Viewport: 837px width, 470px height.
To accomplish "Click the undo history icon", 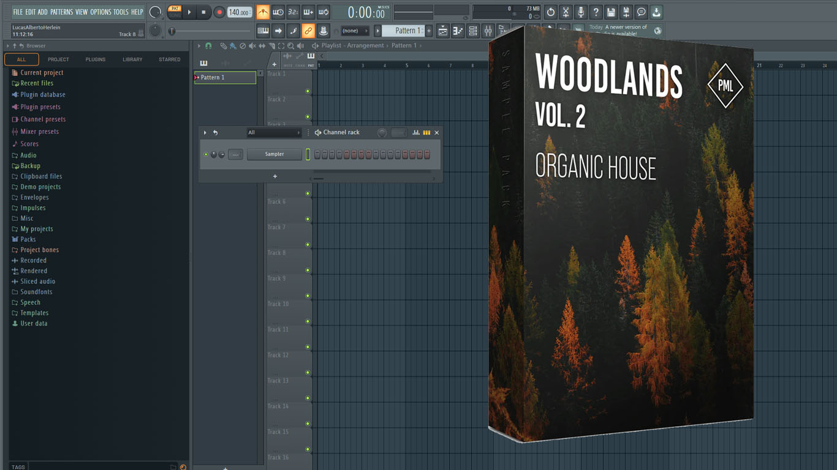I will coord(550,12).
